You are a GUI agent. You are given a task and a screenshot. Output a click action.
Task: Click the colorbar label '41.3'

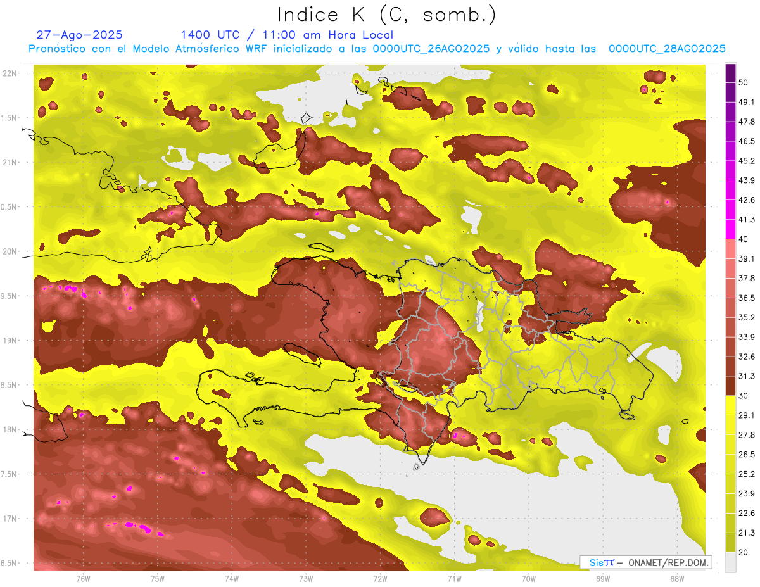coord(747,220)
